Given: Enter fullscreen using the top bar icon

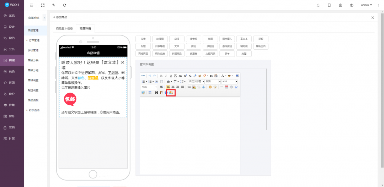Looking at the screenshot, I should coord(43,5).
